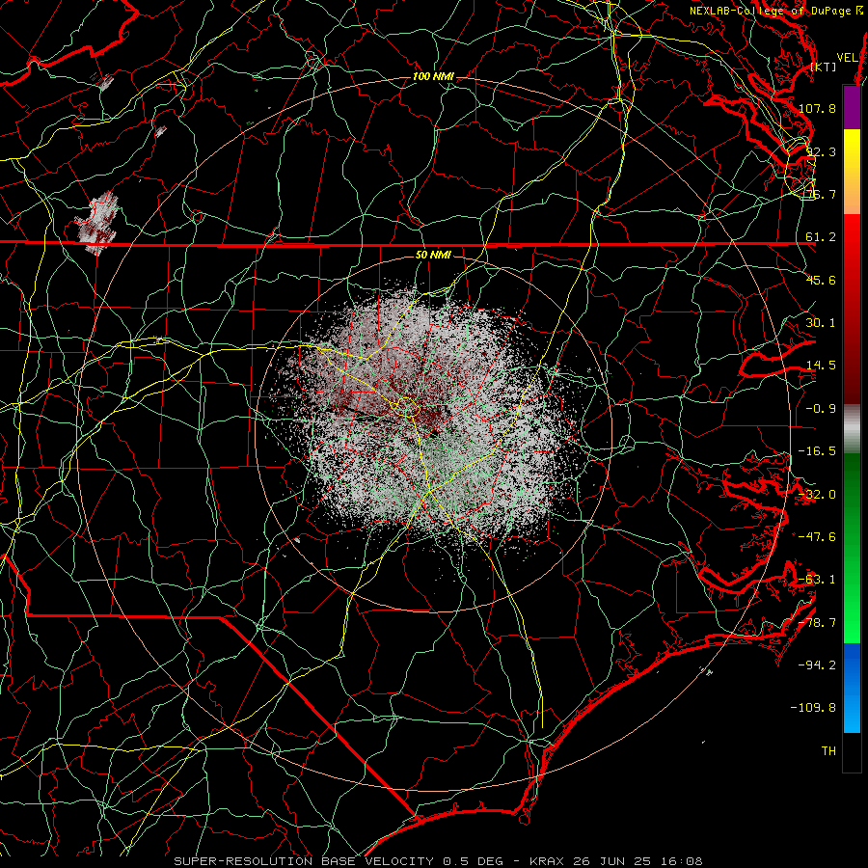Click the 92.3 legend value

click(821, 151)
